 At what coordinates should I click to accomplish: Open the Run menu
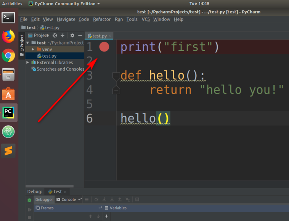click(x=119, y=19)
